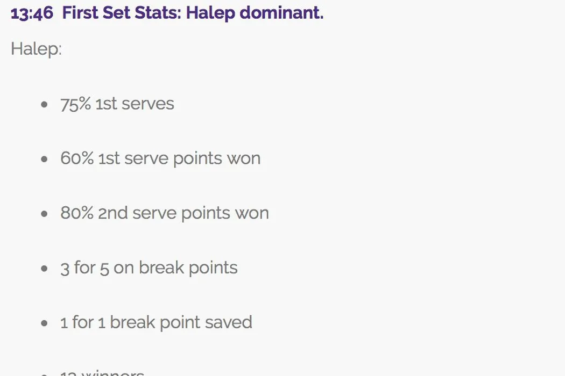
Task: Click the "3 for 5 on break points" line
Action: [x=149, y=267]
